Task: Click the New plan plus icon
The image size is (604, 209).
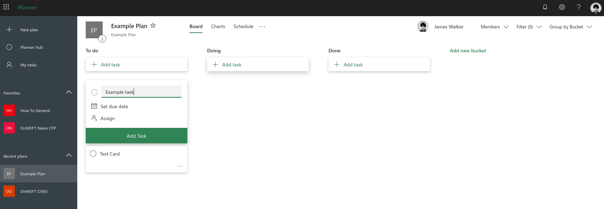Action: pyautogui.click(x=9, y=30)
